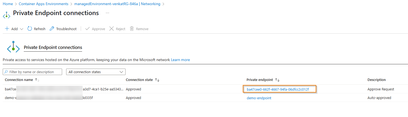Sort by Connection state column arrows

pyautogui.click(x=157, y=80)
